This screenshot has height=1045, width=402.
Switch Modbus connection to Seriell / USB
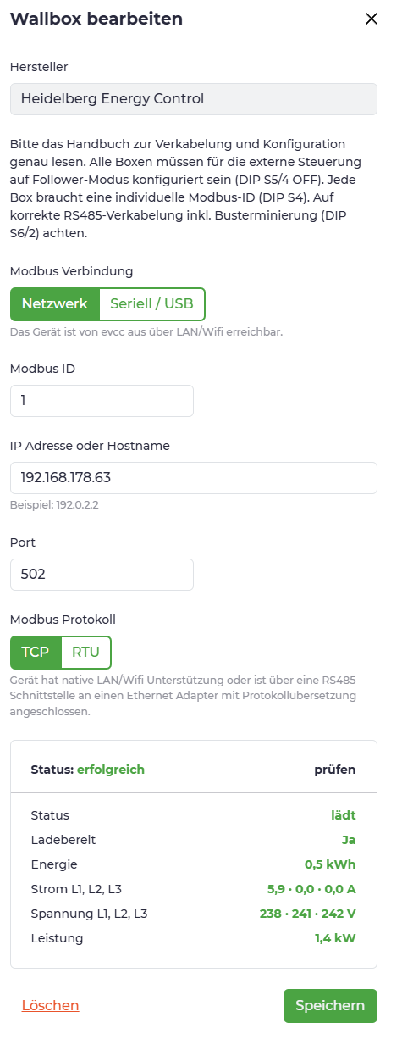pos(152,303)
